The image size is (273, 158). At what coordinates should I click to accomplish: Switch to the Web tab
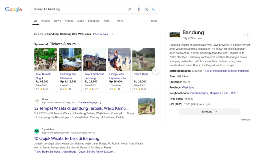pyautogui.click(x=106, y=21)
